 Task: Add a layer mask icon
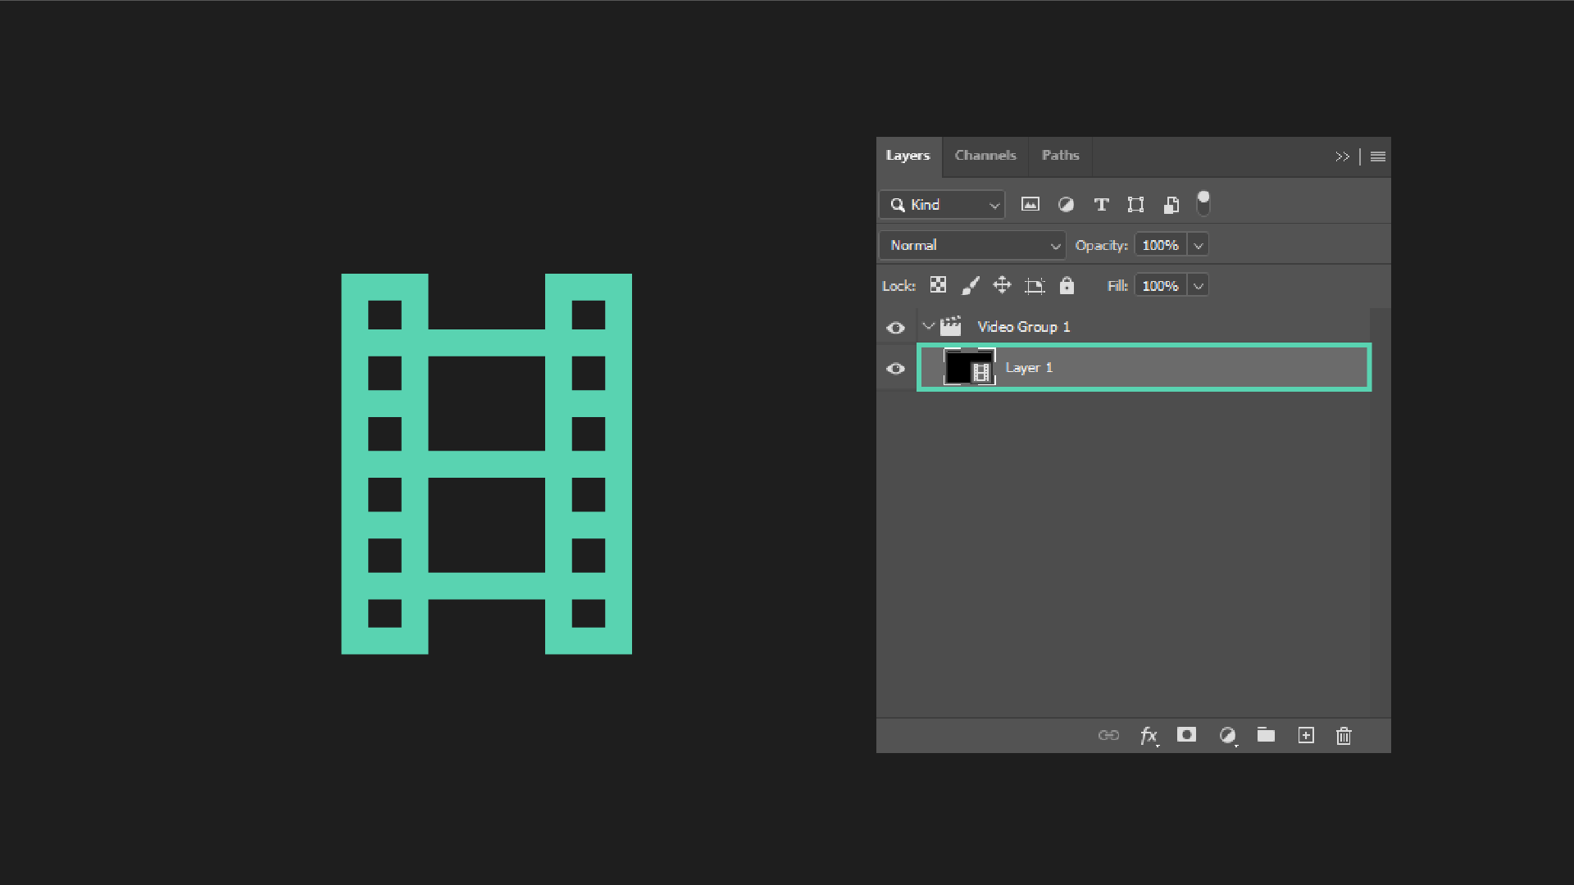point(1186,735)
